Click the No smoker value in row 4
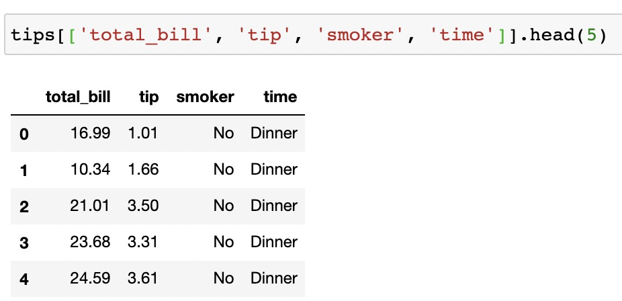Screen dimensions: 622x301 223,278
